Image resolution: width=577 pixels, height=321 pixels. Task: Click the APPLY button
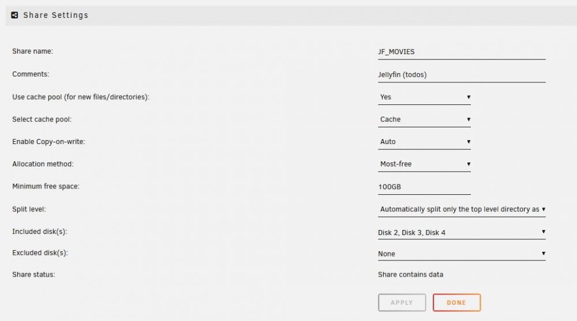click(x=402, y=303)
